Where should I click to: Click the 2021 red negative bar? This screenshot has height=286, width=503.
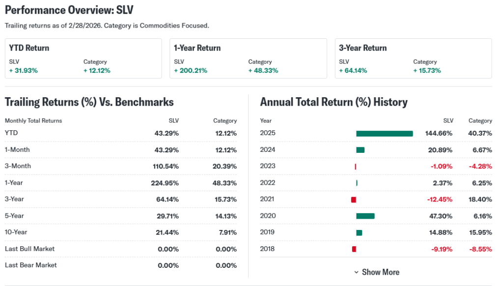tap(353, 200)
